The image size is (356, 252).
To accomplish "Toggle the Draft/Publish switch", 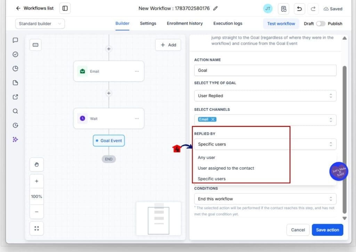I will point(321,24).
